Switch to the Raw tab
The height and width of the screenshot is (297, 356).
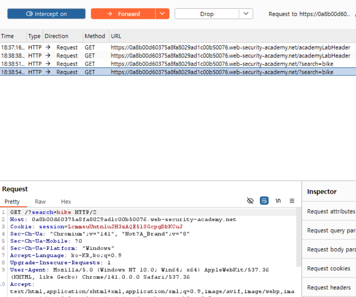click(x=40, y=201)
